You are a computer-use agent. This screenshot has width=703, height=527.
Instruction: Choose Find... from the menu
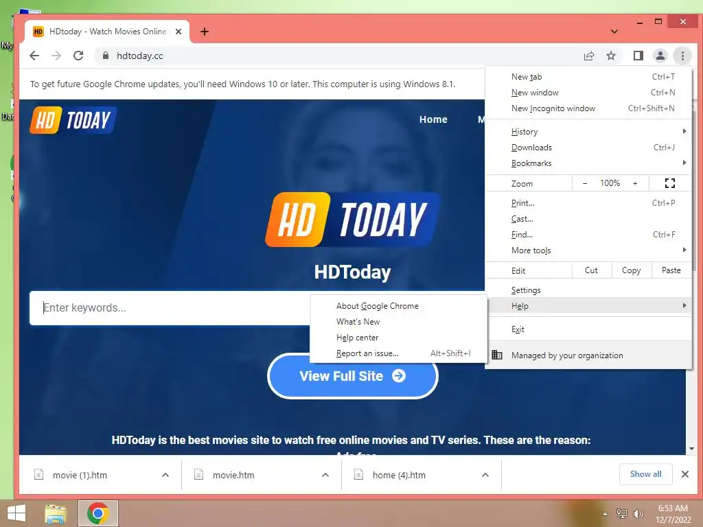click(x=588, y=235)
